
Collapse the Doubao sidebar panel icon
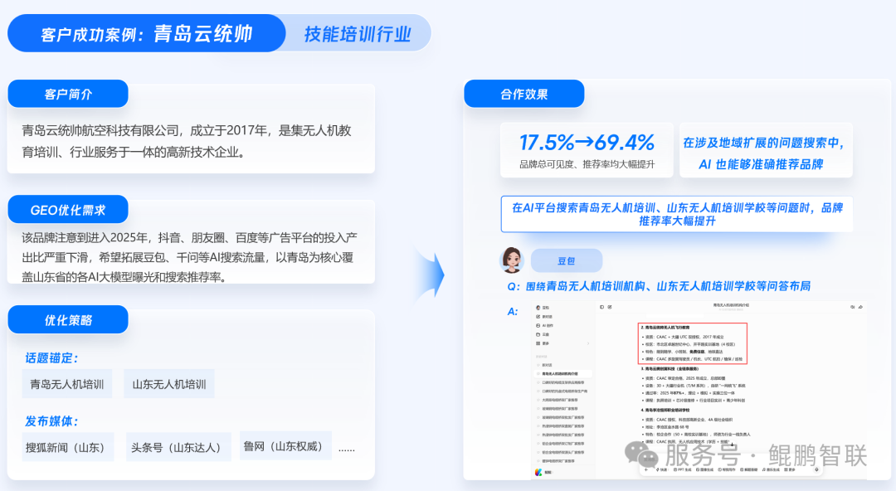click(x=601, y=307)
